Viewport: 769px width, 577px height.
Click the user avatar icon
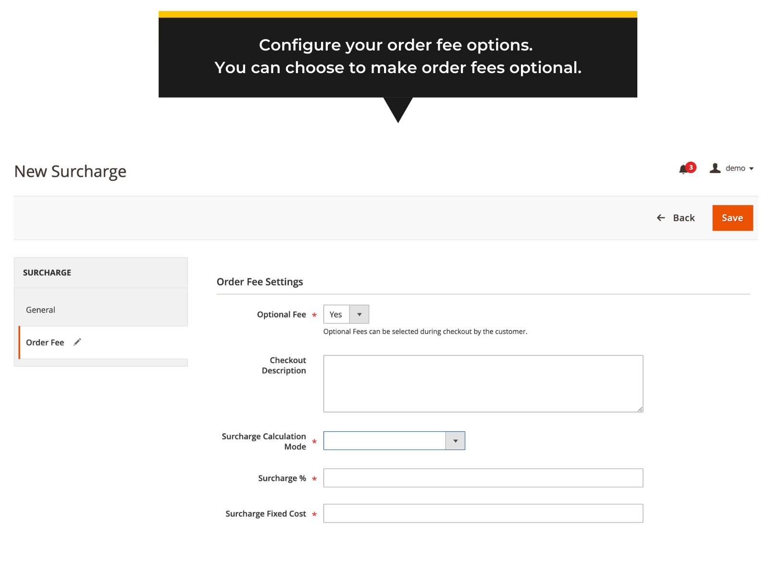tap(715, 168)
